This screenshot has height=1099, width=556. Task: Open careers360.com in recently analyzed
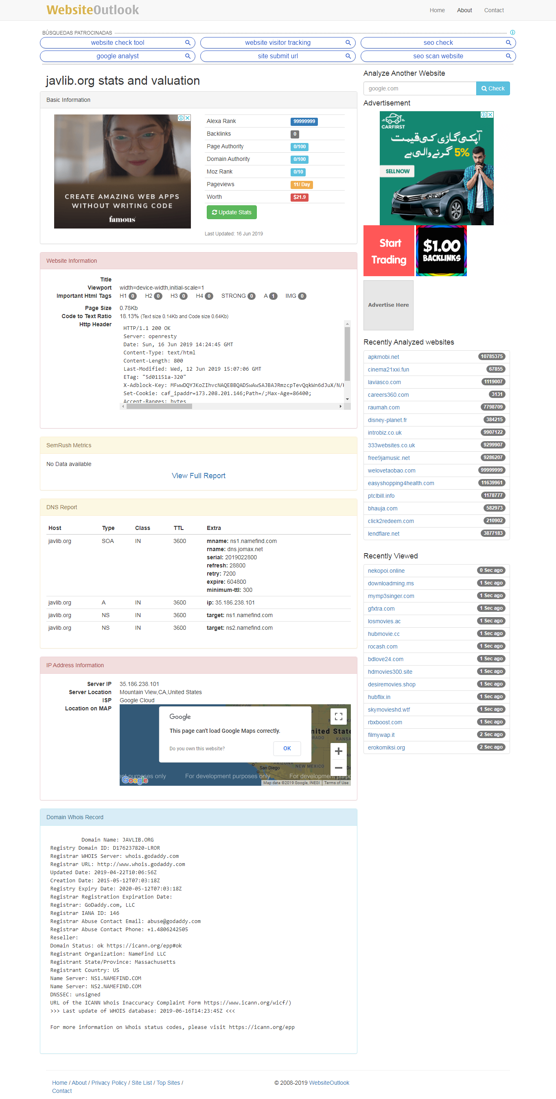coord(388,395)
